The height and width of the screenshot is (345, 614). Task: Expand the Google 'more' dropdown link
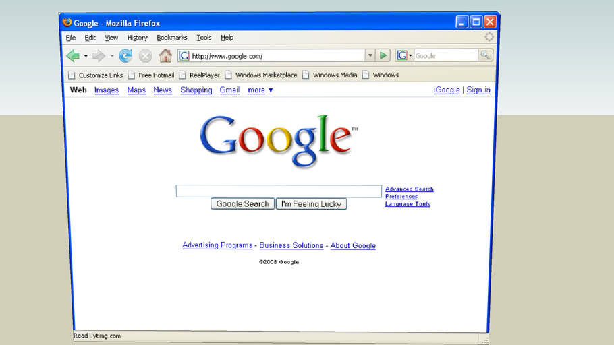[260, 90]
